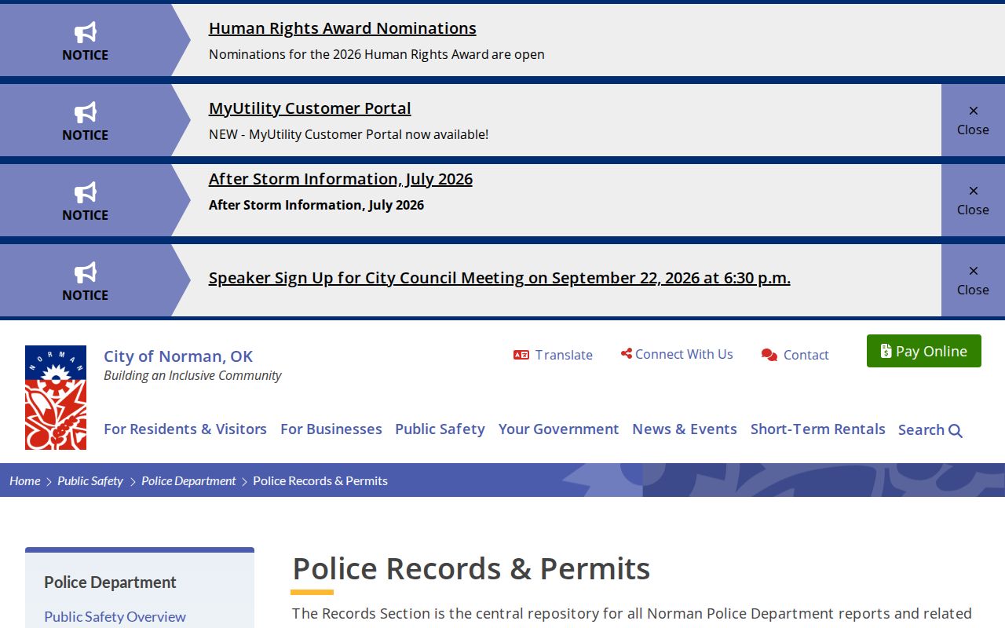This screenshot has width=1005, height=628.
Task: Click the 'Building an Inclusive Community' tagline
Action: click(x=192, y=375)
